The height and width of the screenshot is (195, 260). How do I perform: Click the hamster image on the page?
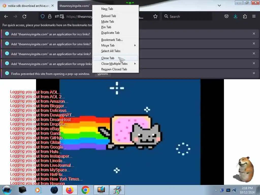(244, 169)
